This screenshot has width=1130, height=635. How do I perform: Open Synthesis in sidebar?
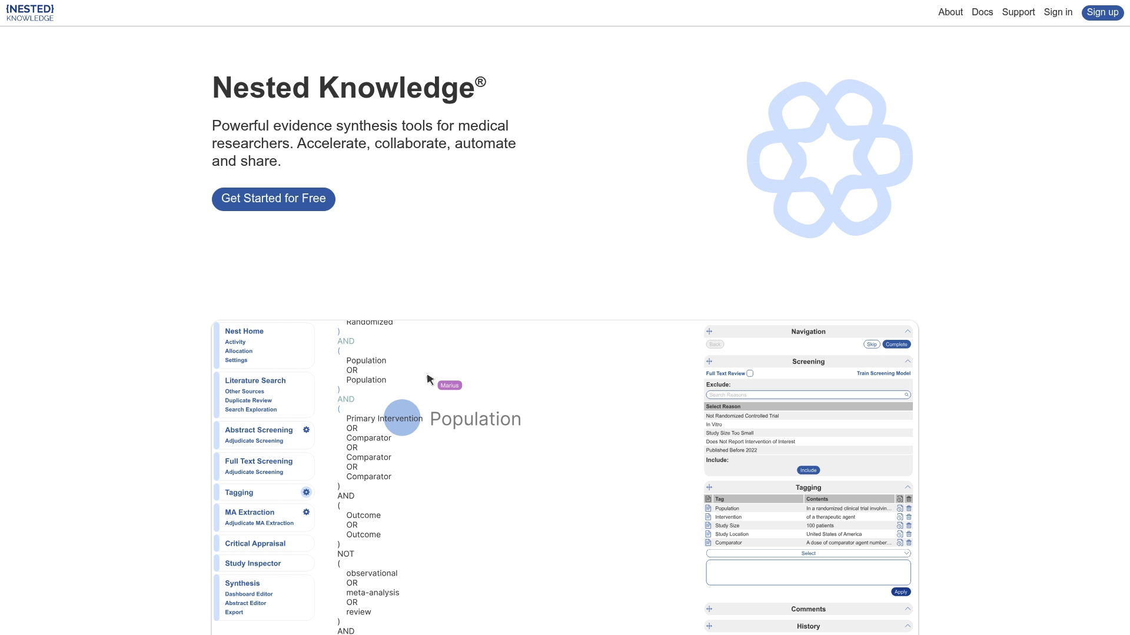click(242, 584)
